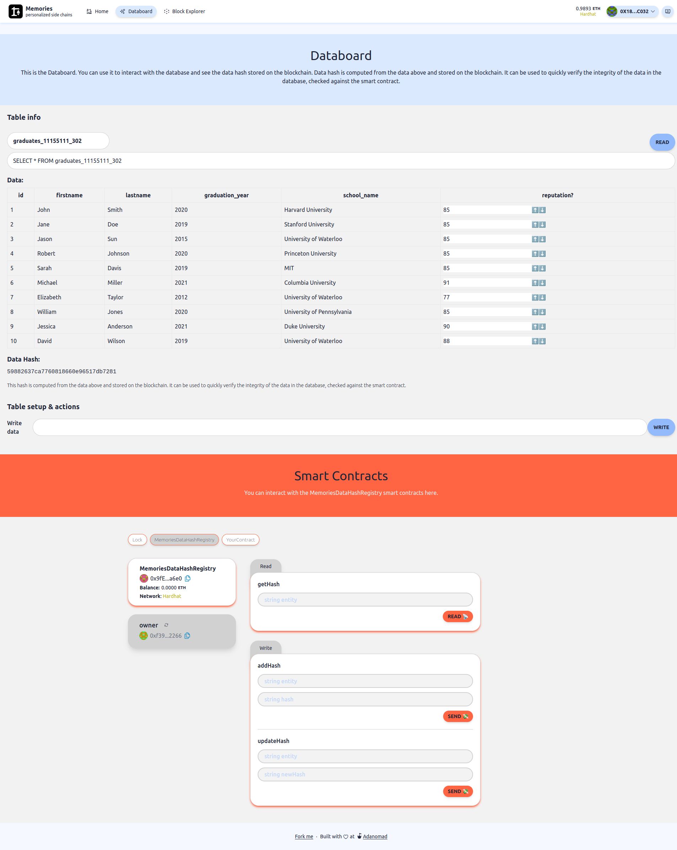Click the Memories logo icon
The width and height of the screenshot is (677, 850).
(15, 11)
